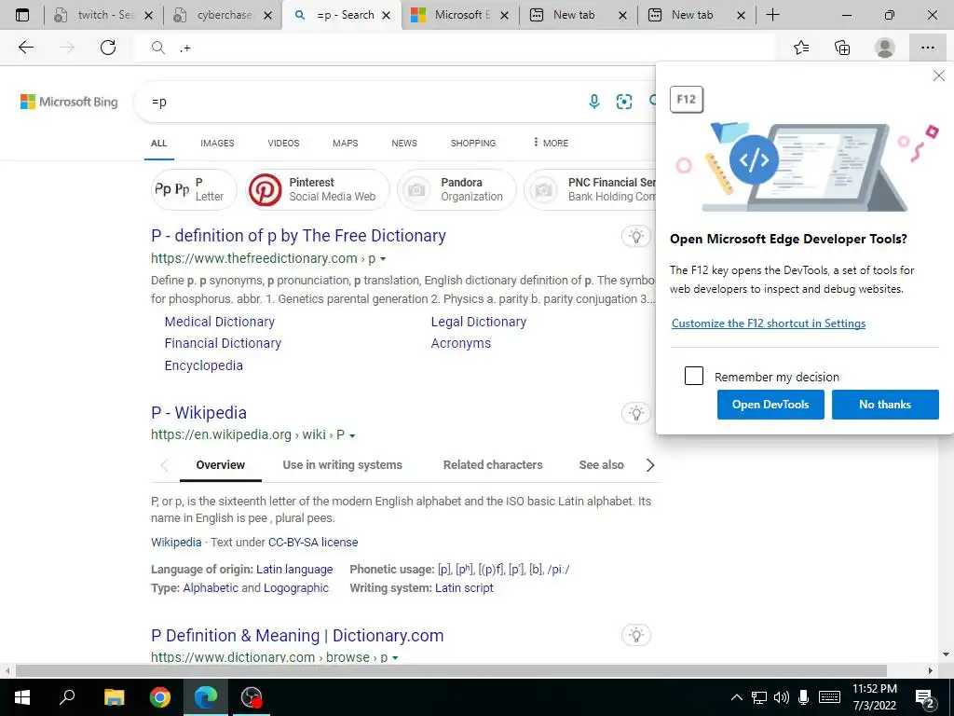Open the Windows Start button
Viewport: 954px width, 716px height.
coord(22,697)
